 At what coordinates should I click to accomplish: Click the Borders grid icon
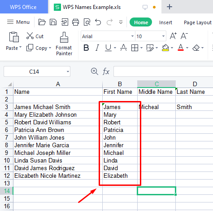coord(135,48)
